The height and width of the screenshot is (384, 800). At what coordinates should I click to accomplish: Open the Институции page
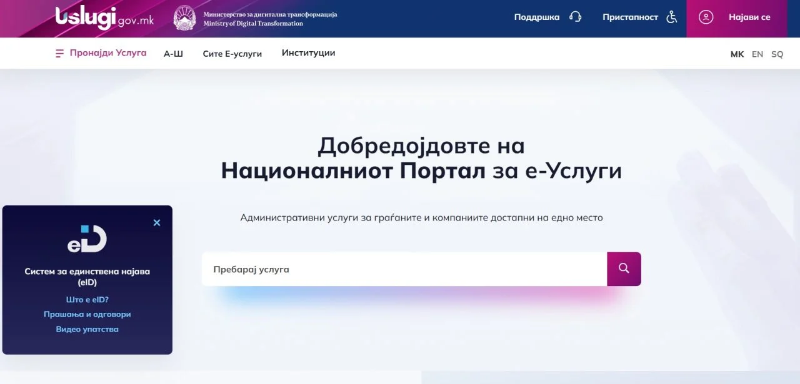pyautogui.click(x=308, y=53)
